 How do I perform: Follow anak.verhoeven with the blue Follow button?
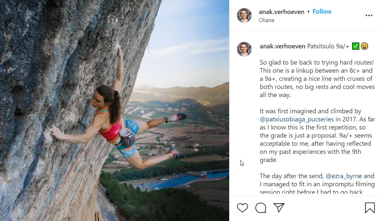click(322, 11)
